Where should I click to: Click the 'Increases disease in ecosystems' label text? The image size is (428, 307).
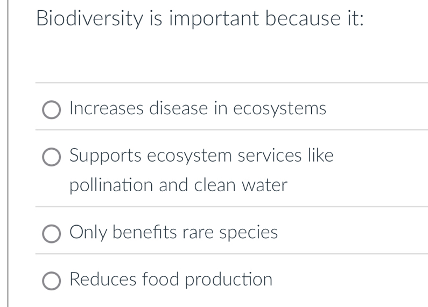click(198, 109)
